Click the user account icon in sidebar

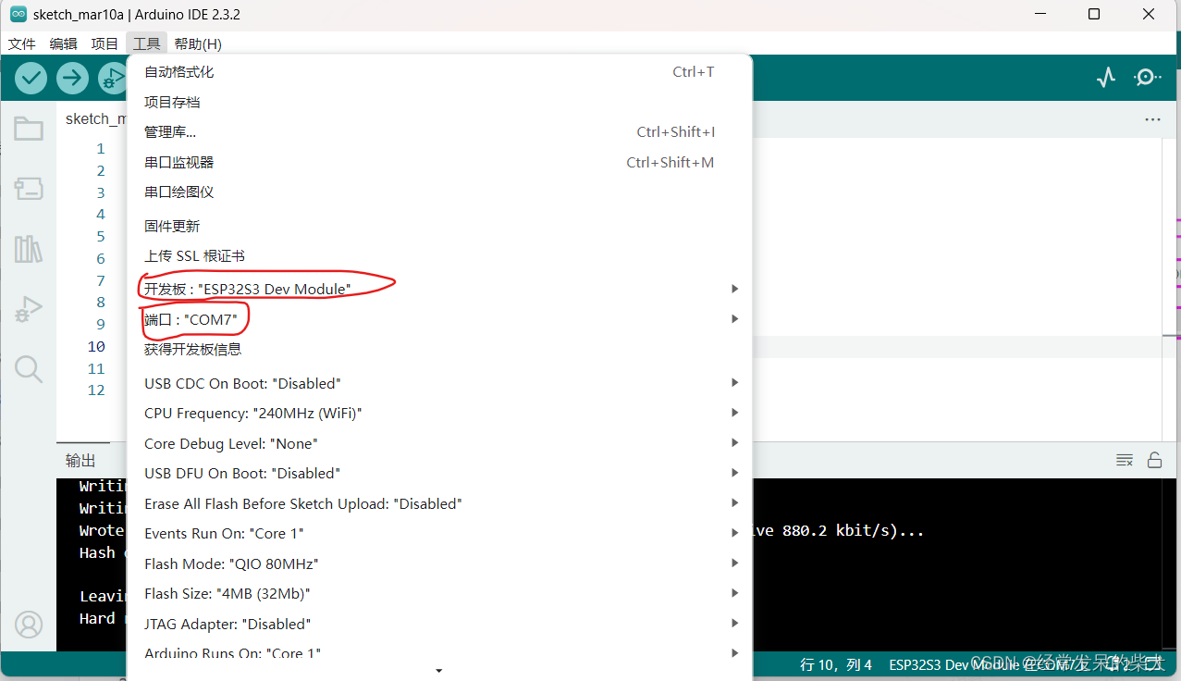(x=29, y=625)
